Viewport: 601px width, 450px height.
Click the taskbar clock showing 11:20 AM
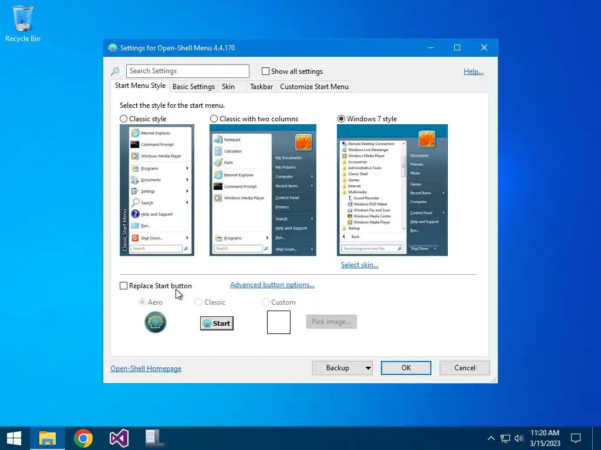point(545,438)
